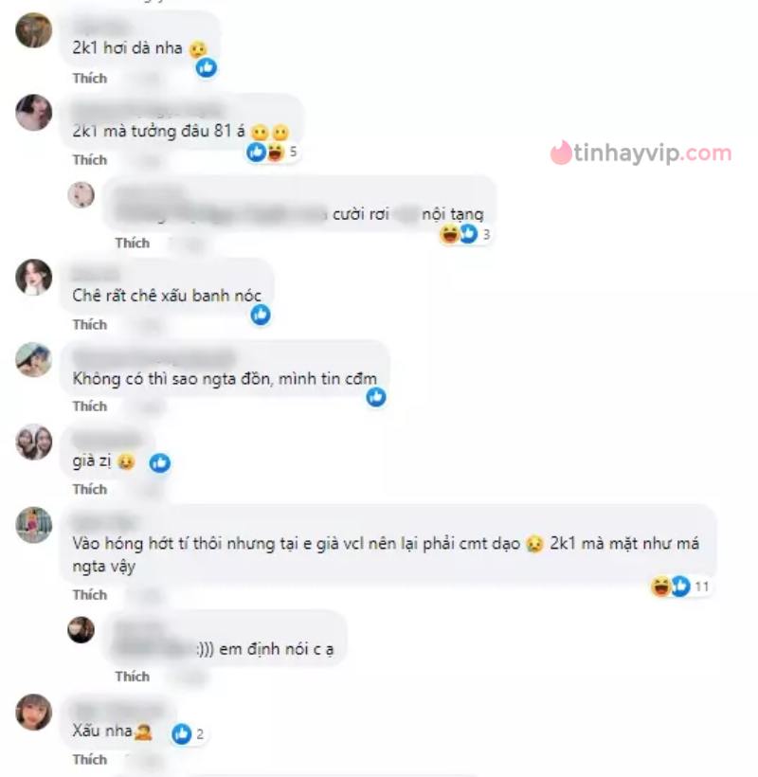
Task: Click the tinhayvip.com watermark link
Action: coord(641,153)
